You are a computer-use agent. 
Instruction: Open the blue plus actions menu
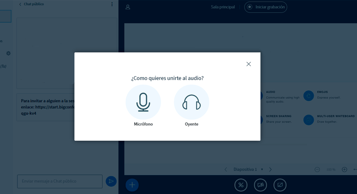click(132, 185)
